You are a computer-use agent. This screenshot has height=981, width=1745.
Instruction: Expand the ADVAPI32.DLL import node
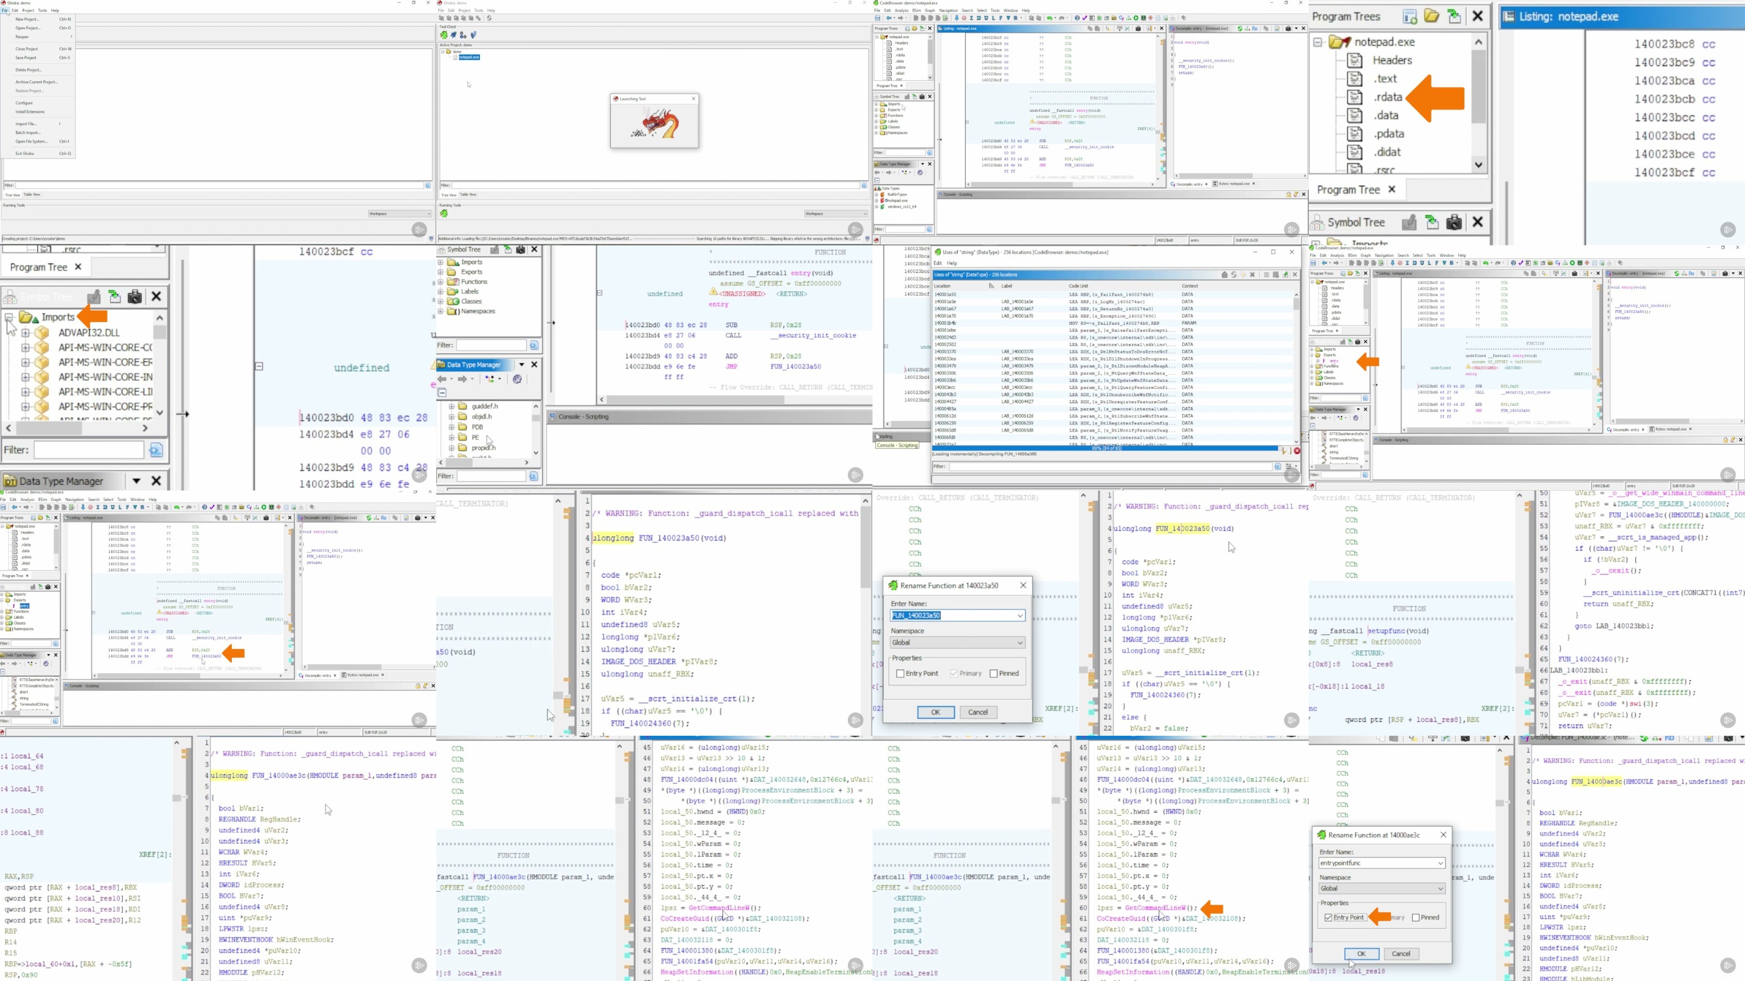tap(26, 332)
